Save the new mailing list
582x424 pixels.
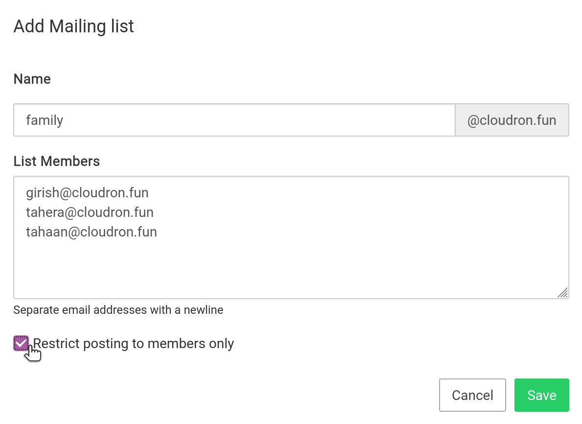541,395
